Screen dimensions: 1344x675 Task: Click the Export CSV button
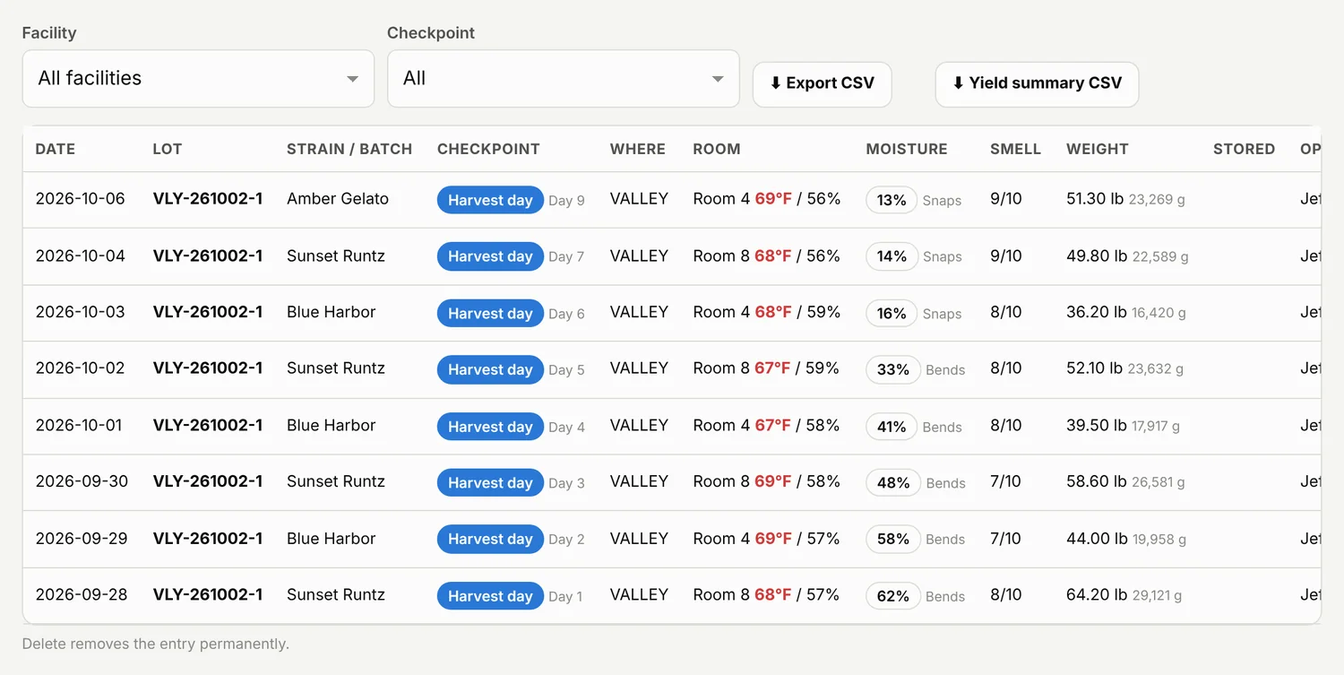(x=822, y=83)
